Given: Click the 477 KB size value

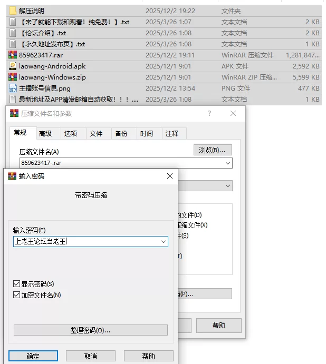Looking at the screenshot, I should pyautogui.click(x=309, y=88).
